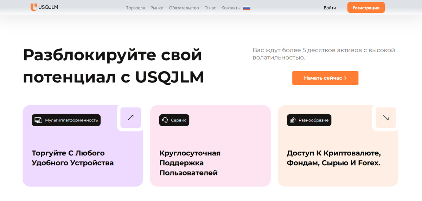
Task: Click the chevron in the Начать сейчас button
Action: (345, 78)
